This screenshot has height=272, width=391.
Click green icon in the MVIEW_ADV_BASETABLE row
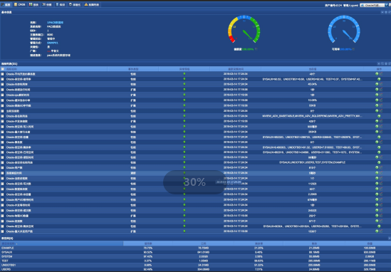point(379,116)
